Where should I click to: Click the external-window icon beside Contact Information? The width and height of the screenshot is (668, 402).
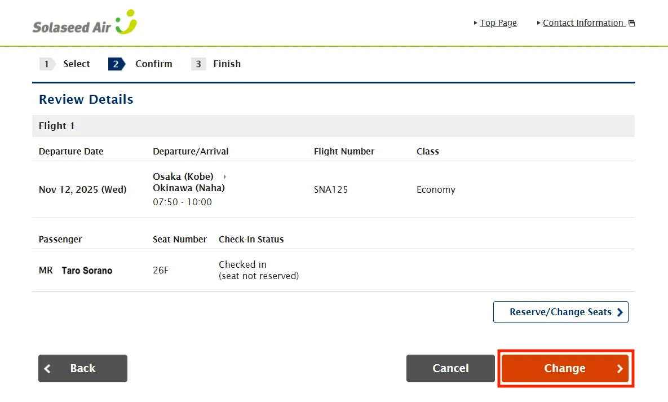(x=631, y=23)
